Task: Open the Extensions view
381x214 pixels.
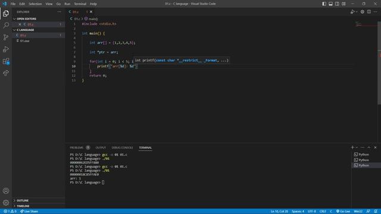Action: (x=6, y=61)
